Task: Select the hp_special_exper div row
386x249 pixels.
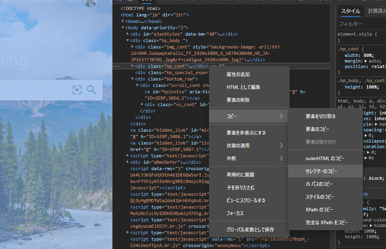Action: [172, 72]
